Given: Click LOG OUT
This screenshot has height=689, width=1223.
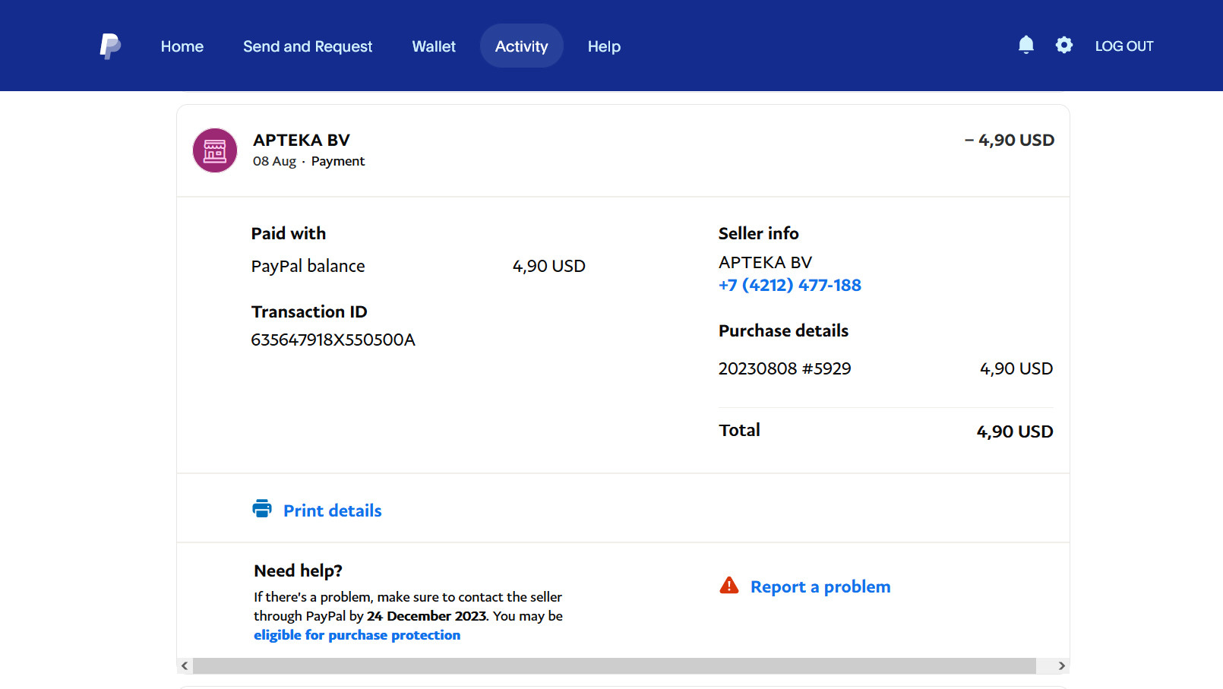Looking at the screenshot, I should pyautogui.click(x=1124, y=46).
